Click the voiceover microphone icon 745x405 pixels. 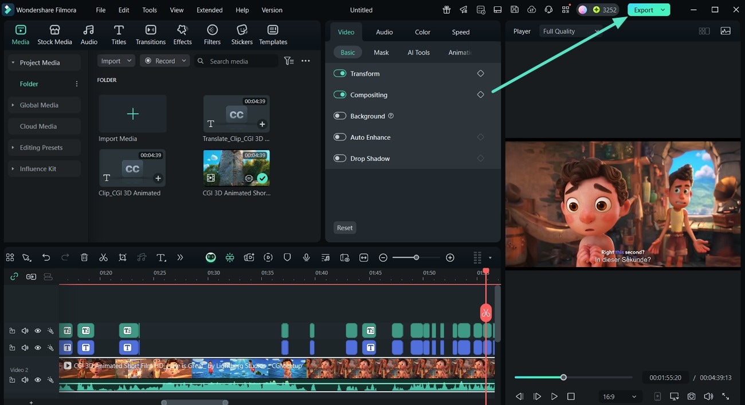point(307,258)
